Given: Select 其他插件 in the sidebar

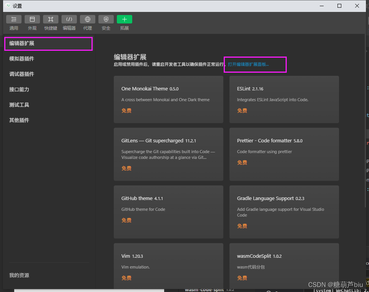Looking at the screenshot, I should [x=19, y=120].
